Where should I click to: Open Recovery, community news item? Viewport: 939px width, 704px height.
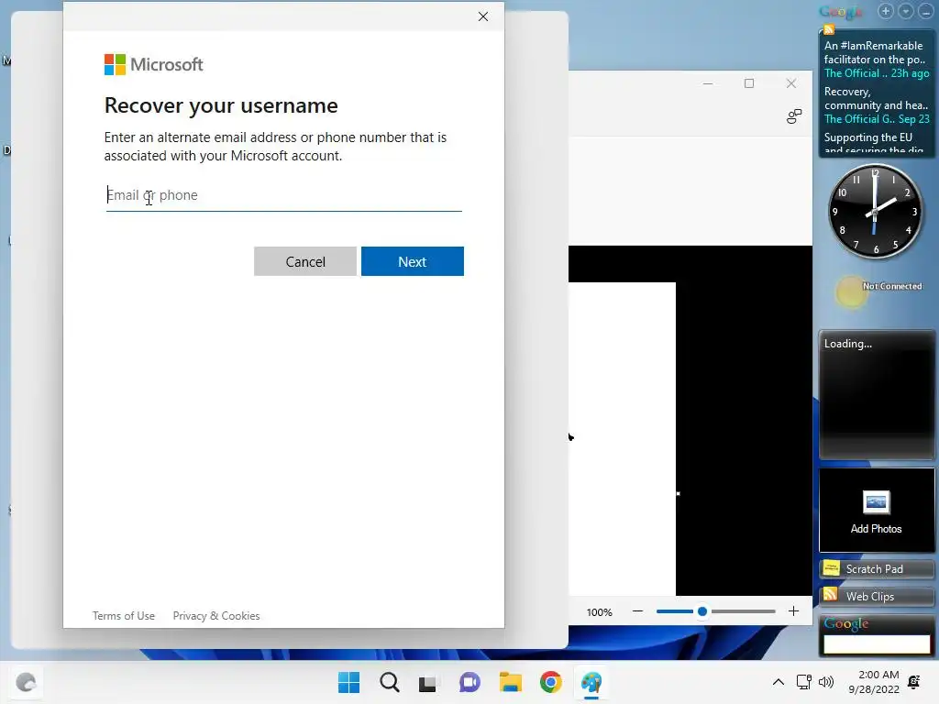click(x=876, y=105)
